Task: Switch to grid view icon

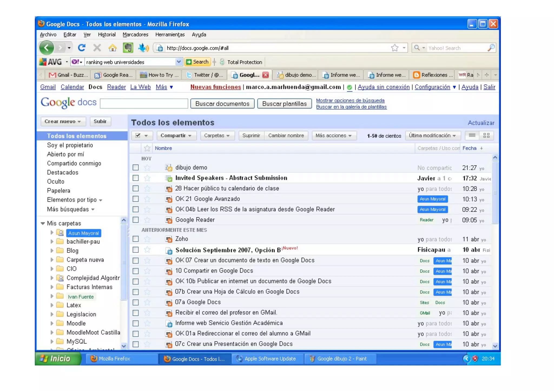Action: [486, 135]
